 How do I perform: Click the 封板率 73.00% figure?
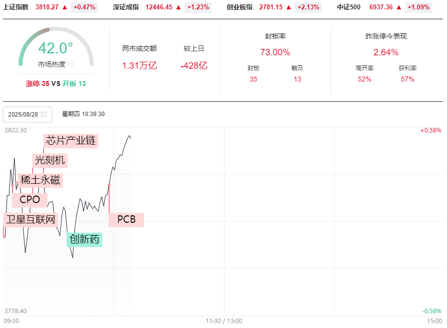click(x=275, y=52)
